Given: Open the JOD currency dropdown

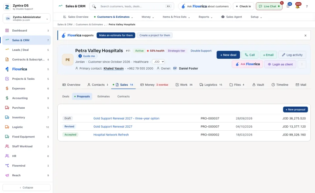Looking at the screenshot, I should 158,62.
